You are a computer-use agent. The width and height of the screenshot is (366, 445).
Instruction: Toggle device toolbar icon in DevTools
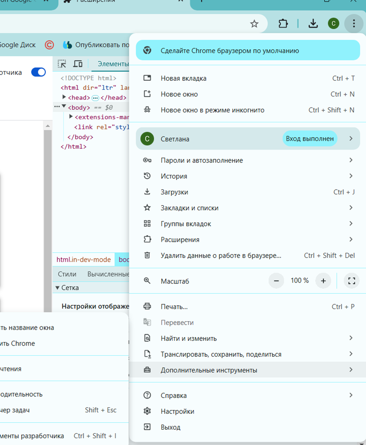[78, 64]
